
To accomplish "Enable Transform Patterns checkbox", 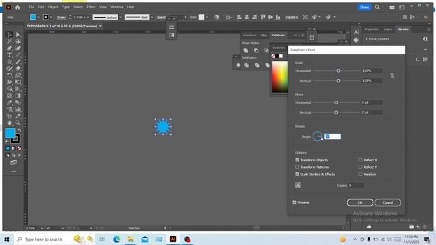I will [297, 167].
